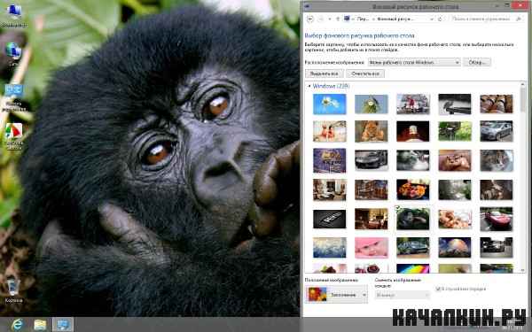Open the Network desktop icon
Image resolution: width=532 pixels, height=332 pixels.
(x=13, y=54)
